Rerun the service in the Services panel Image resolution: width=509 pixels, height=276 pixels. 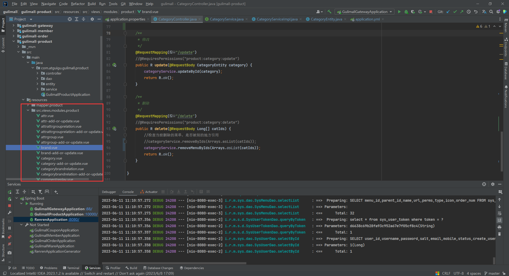[10, 192]
